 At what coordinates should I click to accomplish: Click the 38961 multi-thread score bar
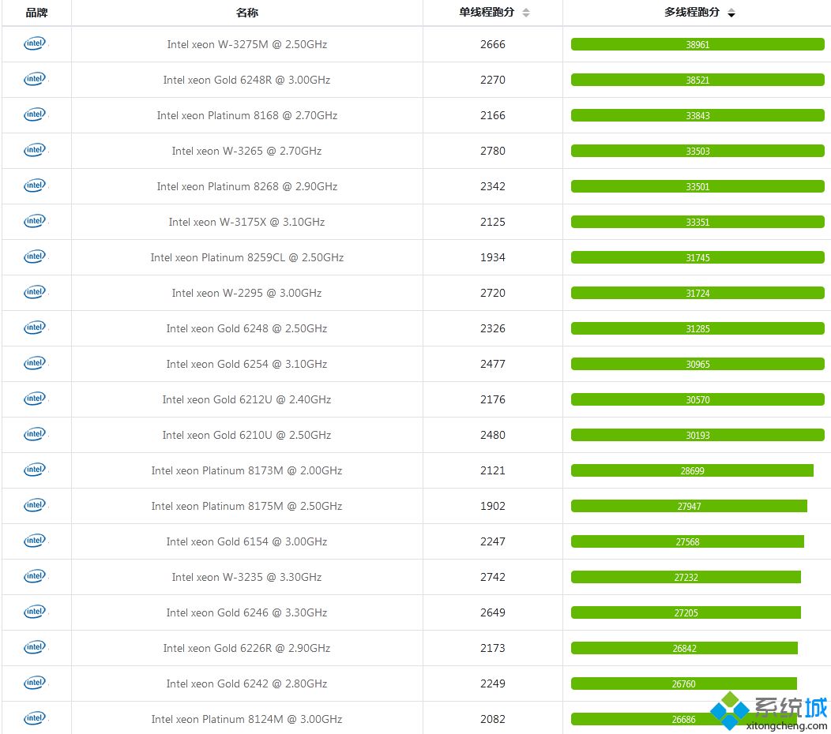coord(698,45)
